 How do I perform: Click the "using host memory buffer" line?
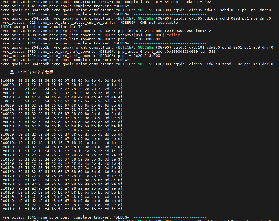[42, 27]
